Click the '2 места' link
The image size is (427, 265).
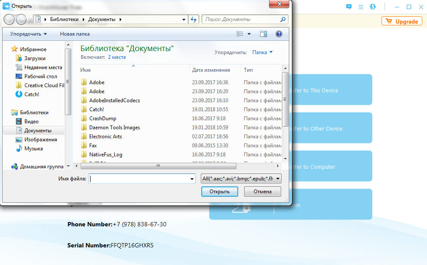117,57
